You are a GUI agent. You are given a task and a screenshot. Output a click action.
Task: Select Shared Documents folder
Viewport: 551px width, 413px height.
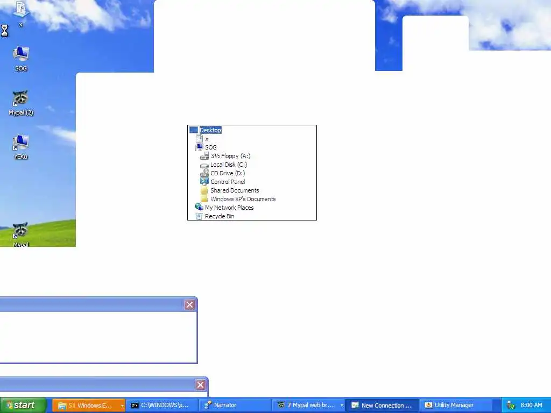click(x=235, y=190)
